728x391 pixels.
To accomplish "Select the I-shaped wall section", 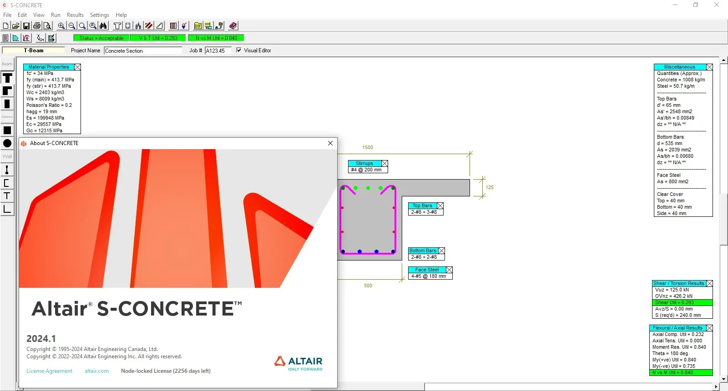I will click(7, 170).
